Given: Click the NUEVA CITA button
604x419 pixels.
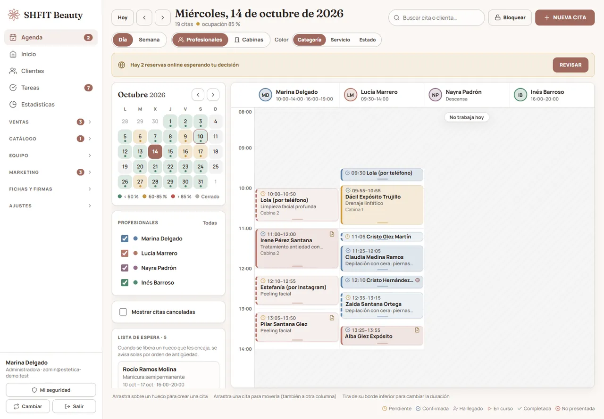Looking at the screenshot, I should [565, 17].
